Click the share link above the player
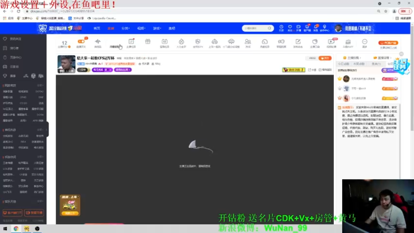This screenshot has height=233, width=414. coord(313,70)
